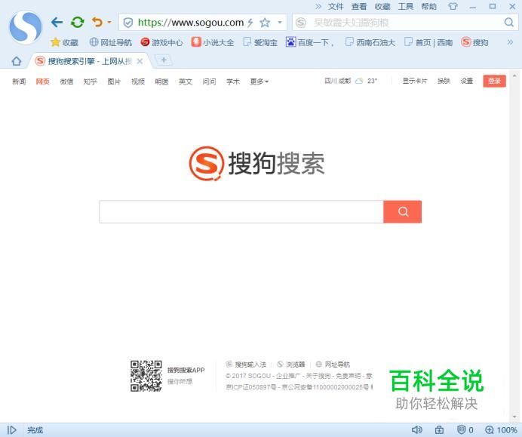The image size is (522, 437).
Task: Click the top-right browser search field
Action: pyautogui.click(x=404, y=23)
